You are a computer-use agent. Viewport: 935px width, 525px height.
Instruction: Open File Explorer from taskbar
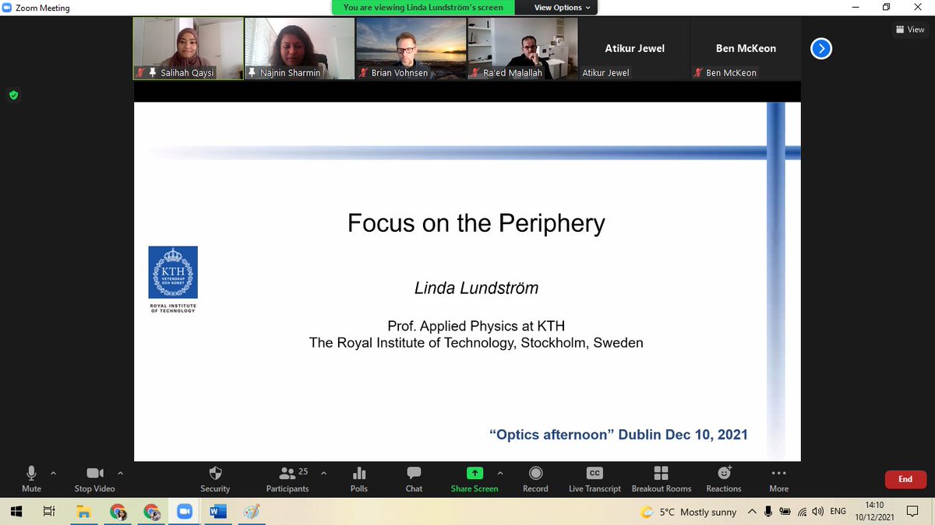(84, 512)
